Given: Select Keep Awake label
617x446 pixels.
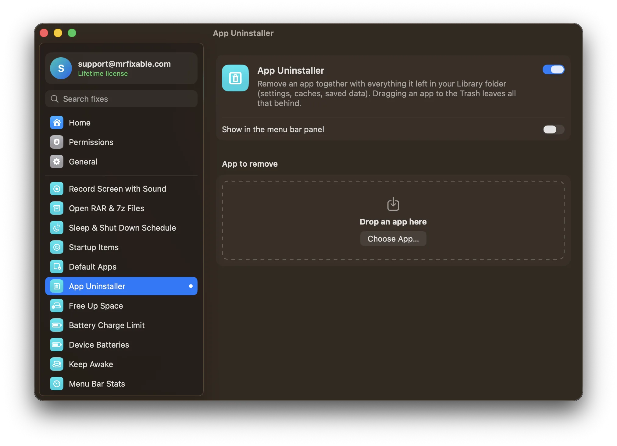Looking at the screenshot, I should [91, 364].
